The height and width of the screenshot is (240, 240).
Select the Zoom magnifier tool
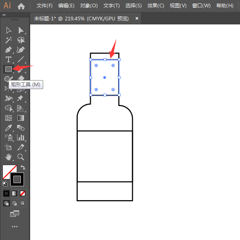[21, 157]
